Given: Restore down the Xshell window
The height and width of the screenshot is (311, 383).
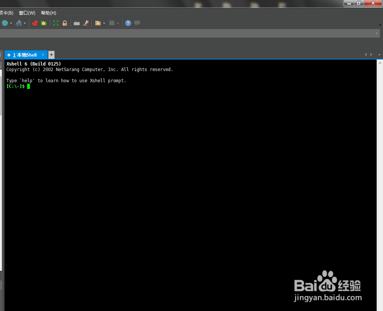Looking at the screenshot, I should pyautogui.click(x=359, y=3).
